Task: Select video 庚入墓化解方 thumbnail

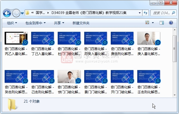Action: point(149,38)
